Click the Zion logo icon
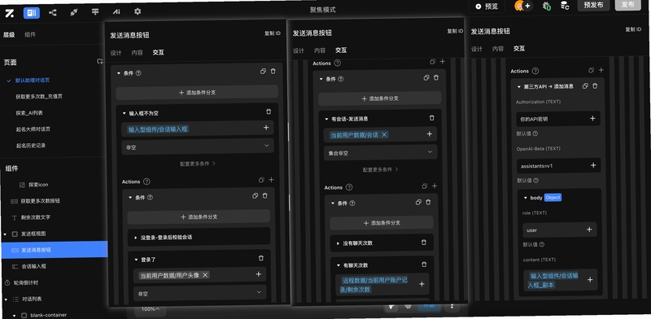The width and height of the screenshot is (651, 319). click(x=10, y=13)
